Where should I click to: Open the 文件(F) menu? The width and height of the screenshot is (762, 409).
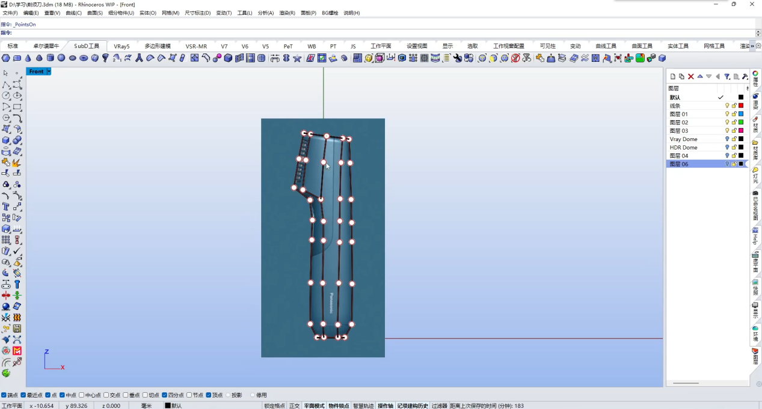[10, 13]
